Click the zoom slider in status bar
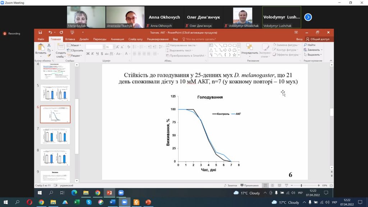This screenshot has width=368, height=207. 305,185
